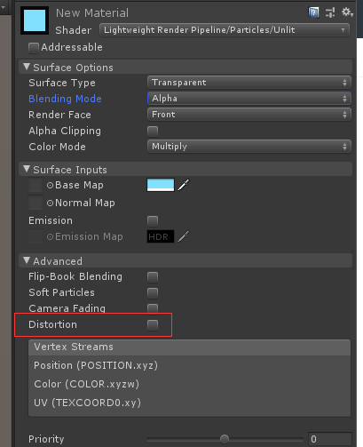Collapse the Surface Options section
Image resolution: width=363 pixels, height=447 pixels.
[x=27, y=67]
